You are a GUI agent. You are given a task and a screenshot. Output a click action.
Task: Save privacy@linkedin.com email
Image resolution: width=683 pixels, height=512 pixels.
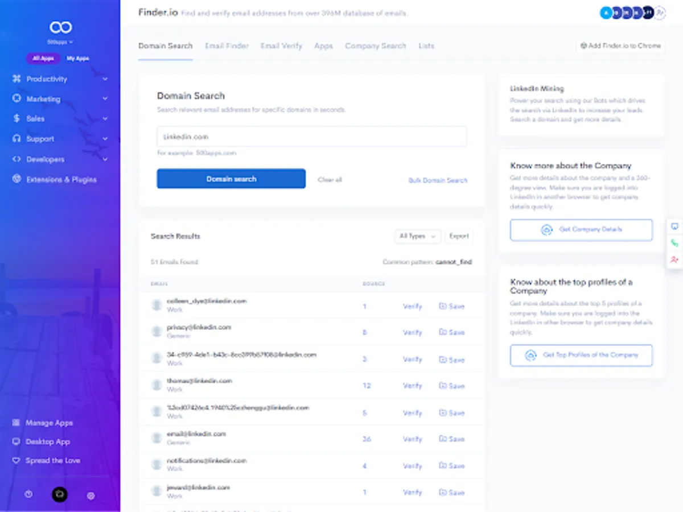452,332
